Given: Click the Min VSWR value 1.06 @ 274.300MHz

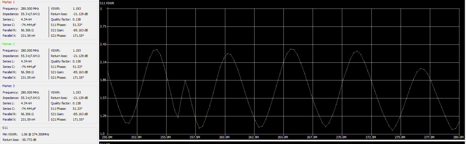Looking at the screenshot, I should [x=35, y=134].
